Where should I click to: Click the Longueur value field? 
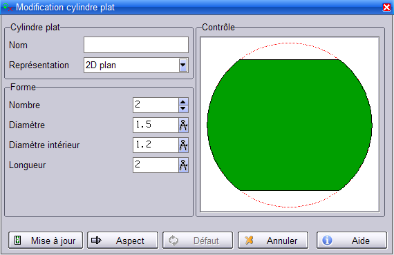point(156,165)
